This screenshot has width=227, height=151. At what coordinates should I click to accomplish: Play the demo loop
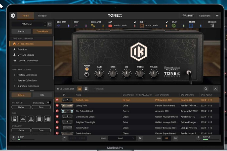tap(140, 138)
